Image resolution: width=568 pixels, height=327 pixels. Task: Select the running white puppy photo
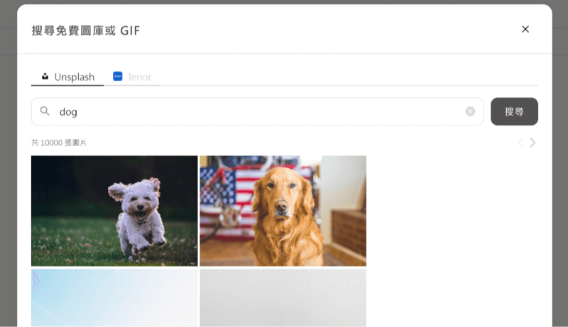pos(114,211)
